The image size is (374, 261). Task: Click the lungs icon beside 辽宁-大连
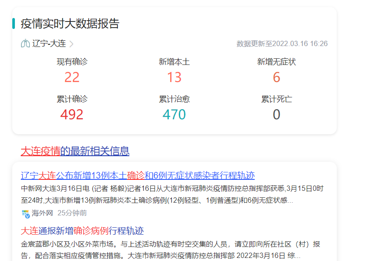coord(25,43)
